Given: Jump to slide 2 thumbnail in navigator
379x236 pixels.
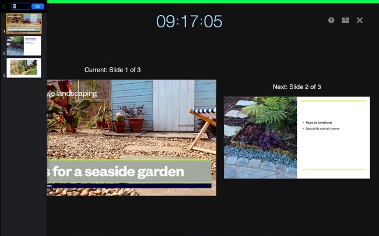Looking at the screenshot, I should tap(24, 46).
